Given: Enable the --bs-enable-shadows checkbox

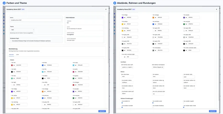Looking at the screenshot, I should pos(153,107).
